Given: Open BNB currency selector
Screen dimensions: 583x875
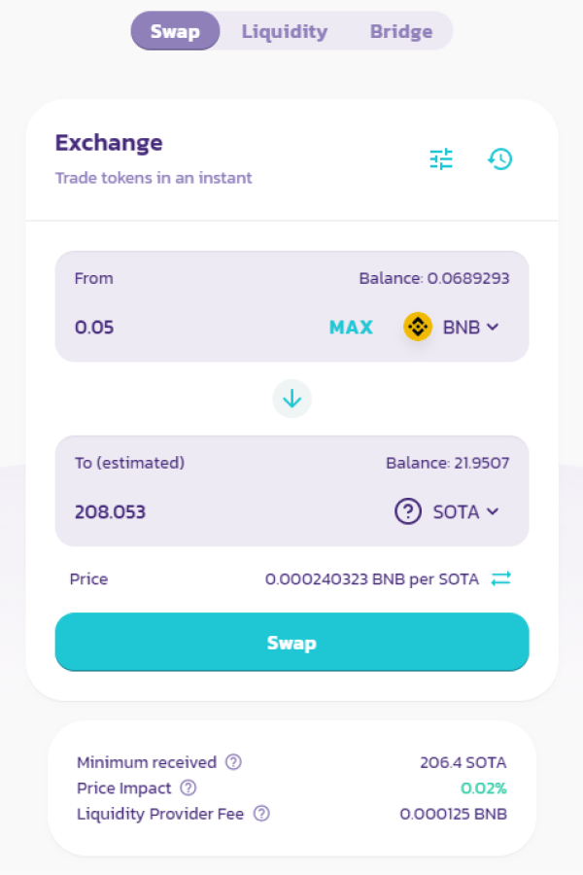Looking at the screenshot, I should pyautogui.click(x=451, y=327).
